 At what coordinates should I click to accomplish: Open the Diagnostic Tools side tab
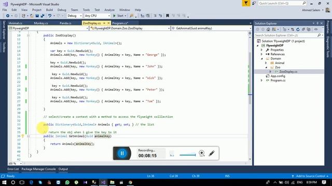(328, 47)
